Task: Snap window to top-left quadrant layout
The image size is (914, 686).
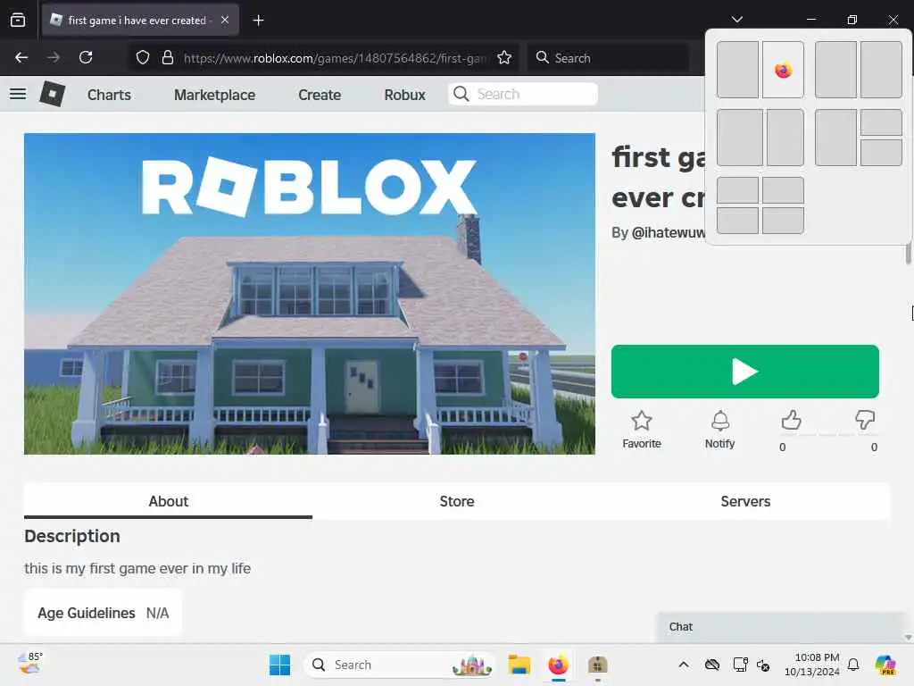Action: coord(737,190)
